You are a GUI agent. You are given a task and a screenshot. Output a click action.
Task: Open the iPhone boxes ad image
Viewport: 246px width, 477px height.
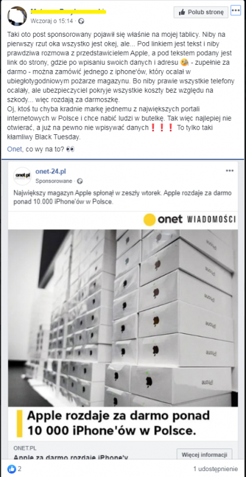[x=123, y=318]
